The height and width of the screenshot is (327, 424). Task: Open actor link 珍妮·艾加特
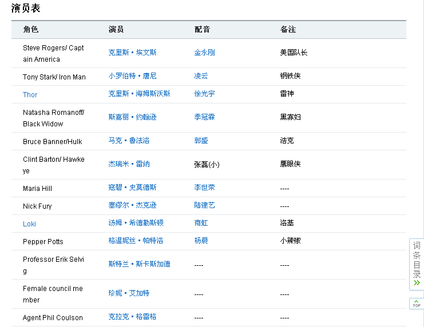tap(129, 293)
